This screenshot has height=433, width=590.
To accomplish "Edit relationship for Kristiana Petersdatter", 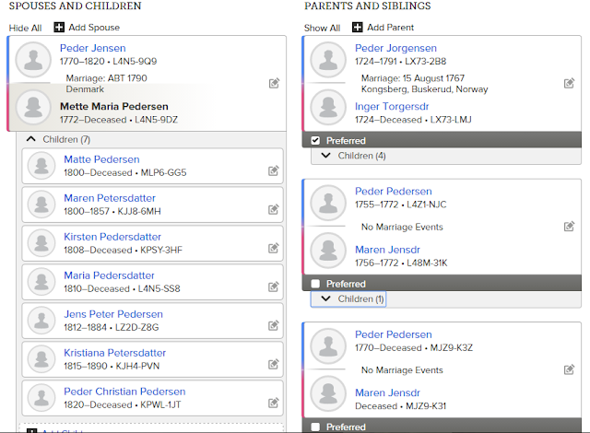I will pyautogui.click(x=274, y=364).
